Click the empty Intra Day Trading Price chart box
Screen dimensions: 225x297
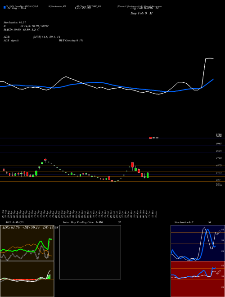click(x=90, y=252)
